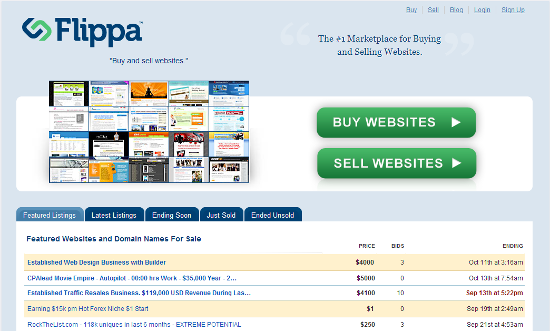Click the Flippa logo
This screenshot has height=331, width=550.
tap(82, 32)
